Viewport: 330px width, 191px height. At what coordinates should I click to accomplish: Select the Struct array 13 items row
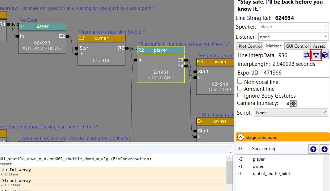click(x=113, y=183)
